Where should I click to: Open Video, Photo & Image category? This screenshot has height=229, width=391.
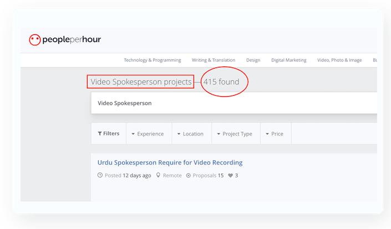(x=339, y=60)
